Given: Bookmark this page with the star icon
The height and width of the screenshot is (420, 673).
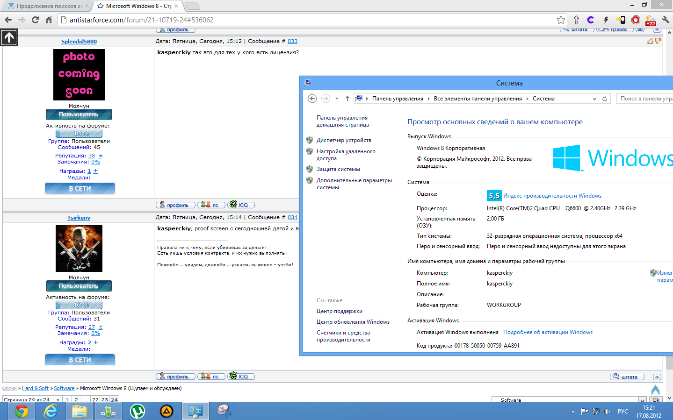Looking at the screenshot, I should point(561,20).
